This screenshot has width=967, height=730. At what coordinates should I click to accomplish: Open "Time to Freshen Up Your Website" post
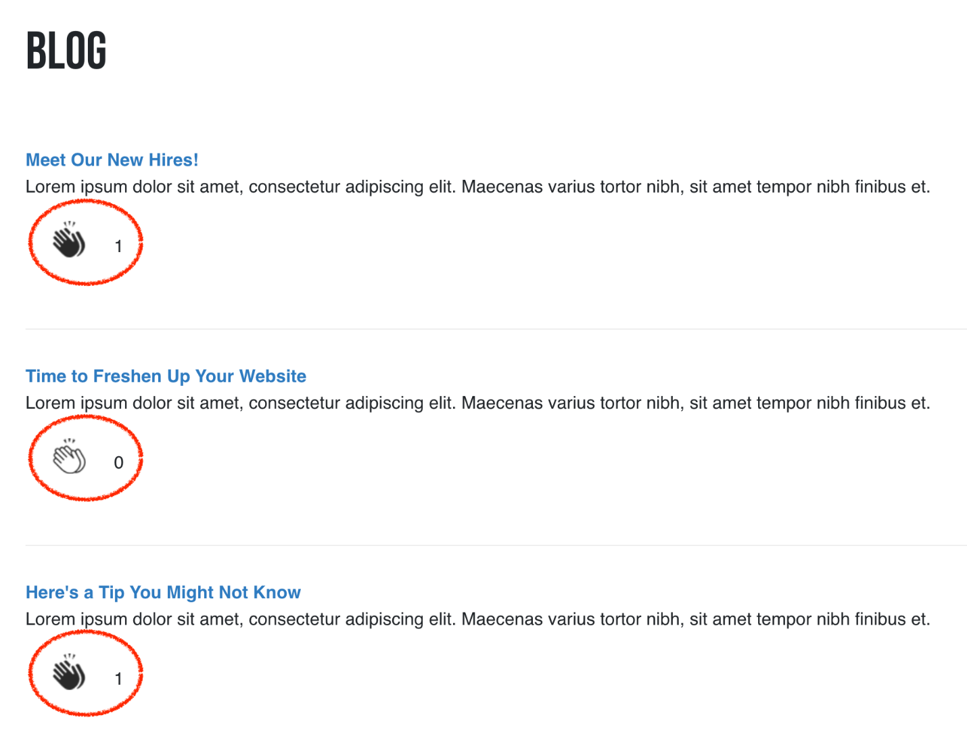tap(166, 376)
